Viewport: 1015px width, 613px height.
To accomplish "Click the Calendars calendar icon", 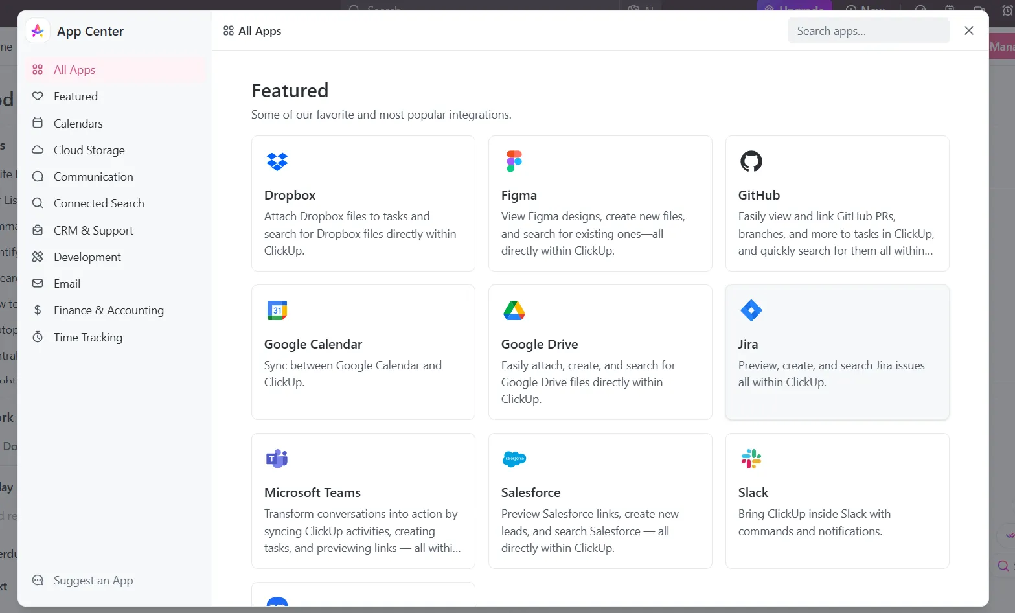I will tap(38, 123).
